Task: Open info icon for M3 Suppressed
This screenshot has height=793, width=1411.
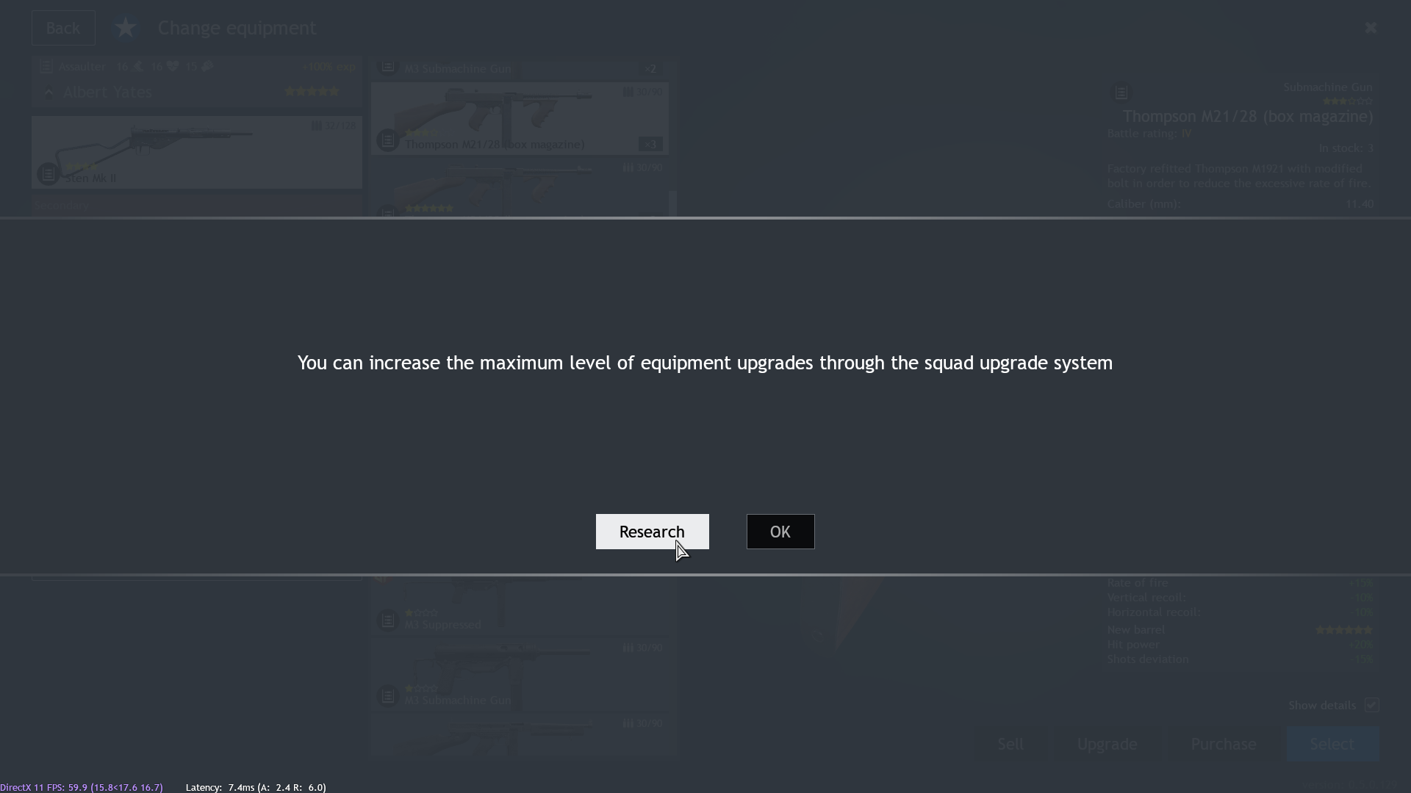Action: click(x=388, y=620)
